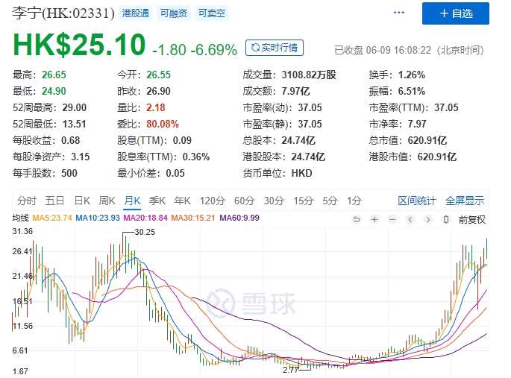This screenshot has height=378, width=511.
Task: Click the MA60:9.99 indicator label
Action: coord(239,218)
